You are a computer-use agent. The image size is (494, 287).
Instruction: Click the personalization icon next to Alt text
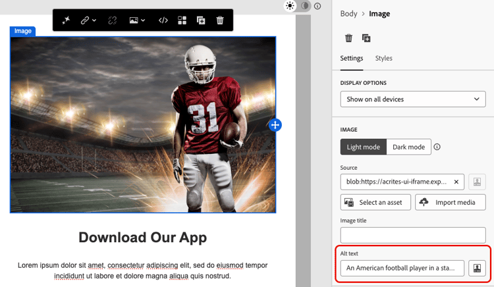477,268
